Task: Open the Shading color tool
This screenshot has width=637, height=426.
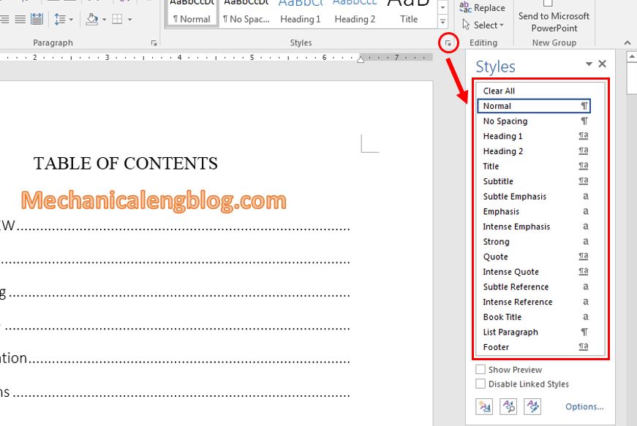Action: [91, 20]
